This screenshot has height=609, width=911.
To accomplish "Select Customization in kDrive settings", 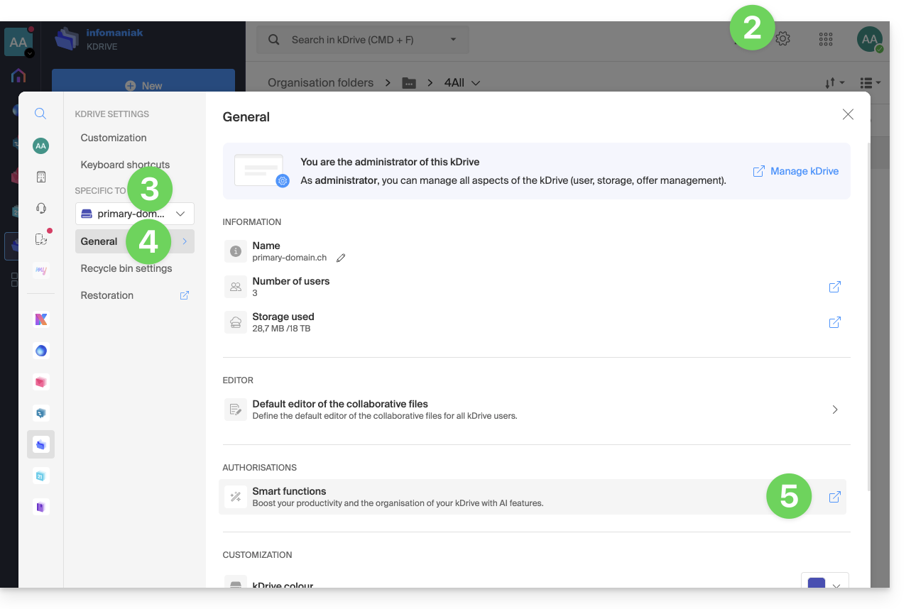I will 114,138.
